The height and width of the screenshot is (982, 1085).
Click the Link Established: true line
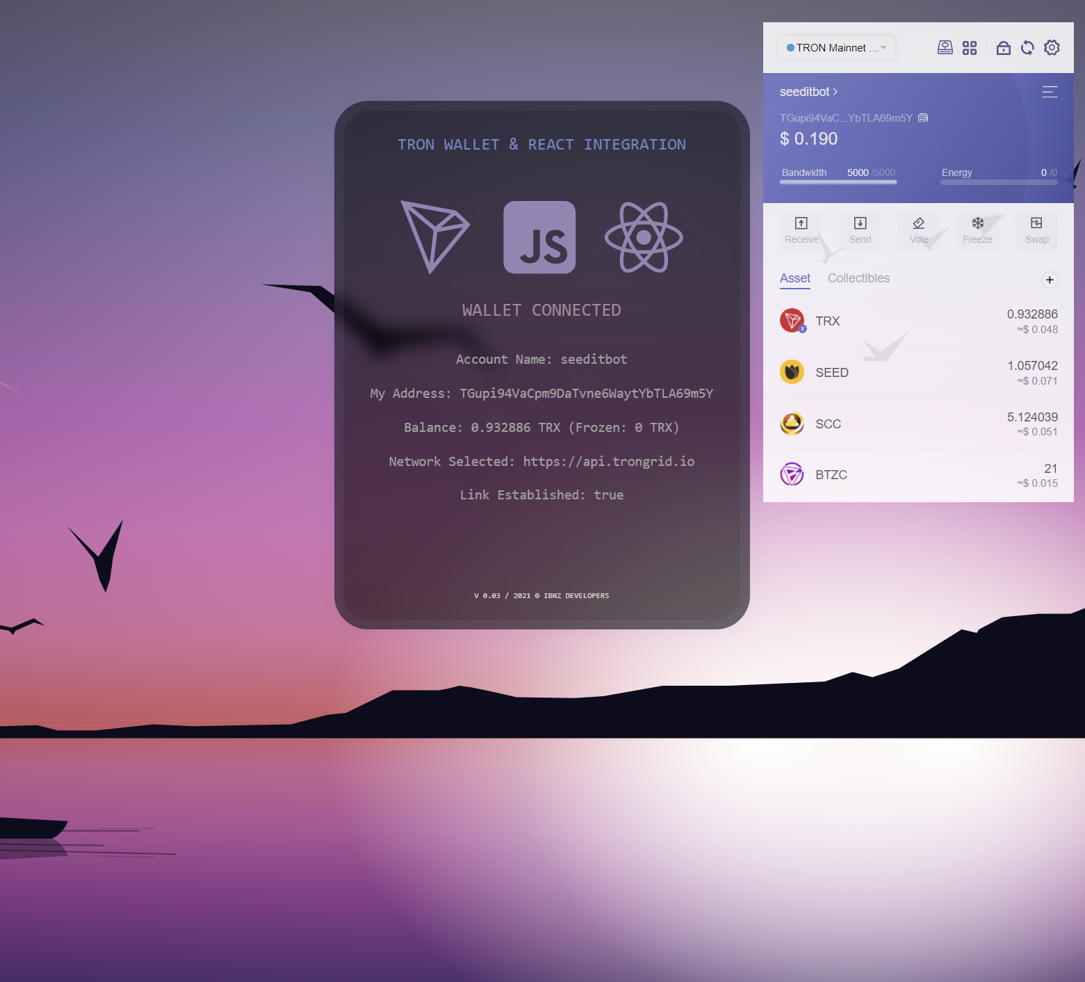coord(541,495)
